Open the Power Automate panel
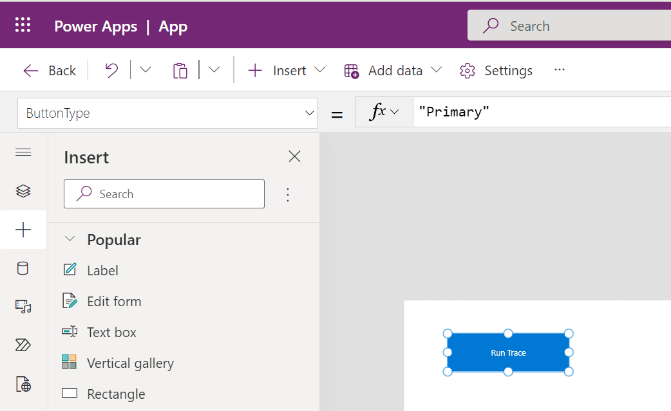 pyautogui.click(x=23, y=345)
